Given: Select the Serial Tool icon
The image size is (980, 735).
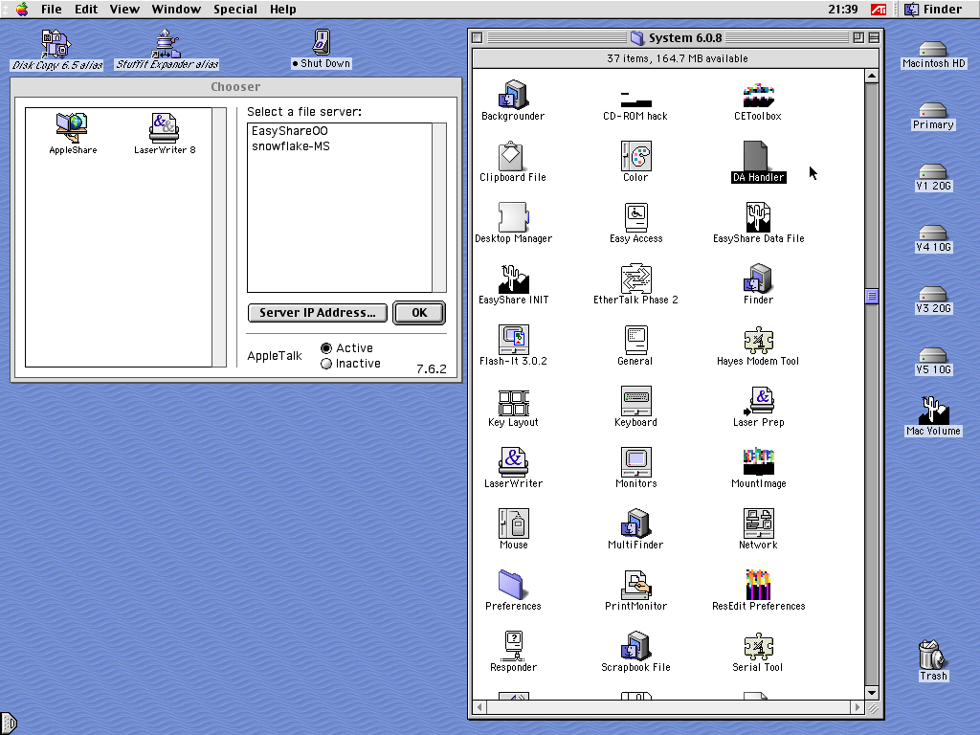Looking at the screenshot, I should point(758,646).
